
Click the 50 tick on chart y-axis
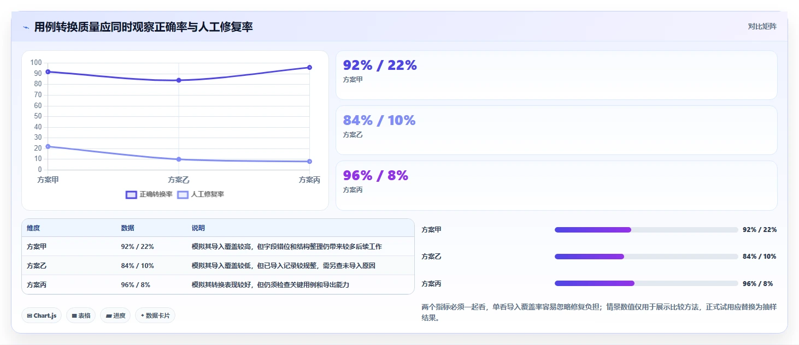click(x=38, y=116)
